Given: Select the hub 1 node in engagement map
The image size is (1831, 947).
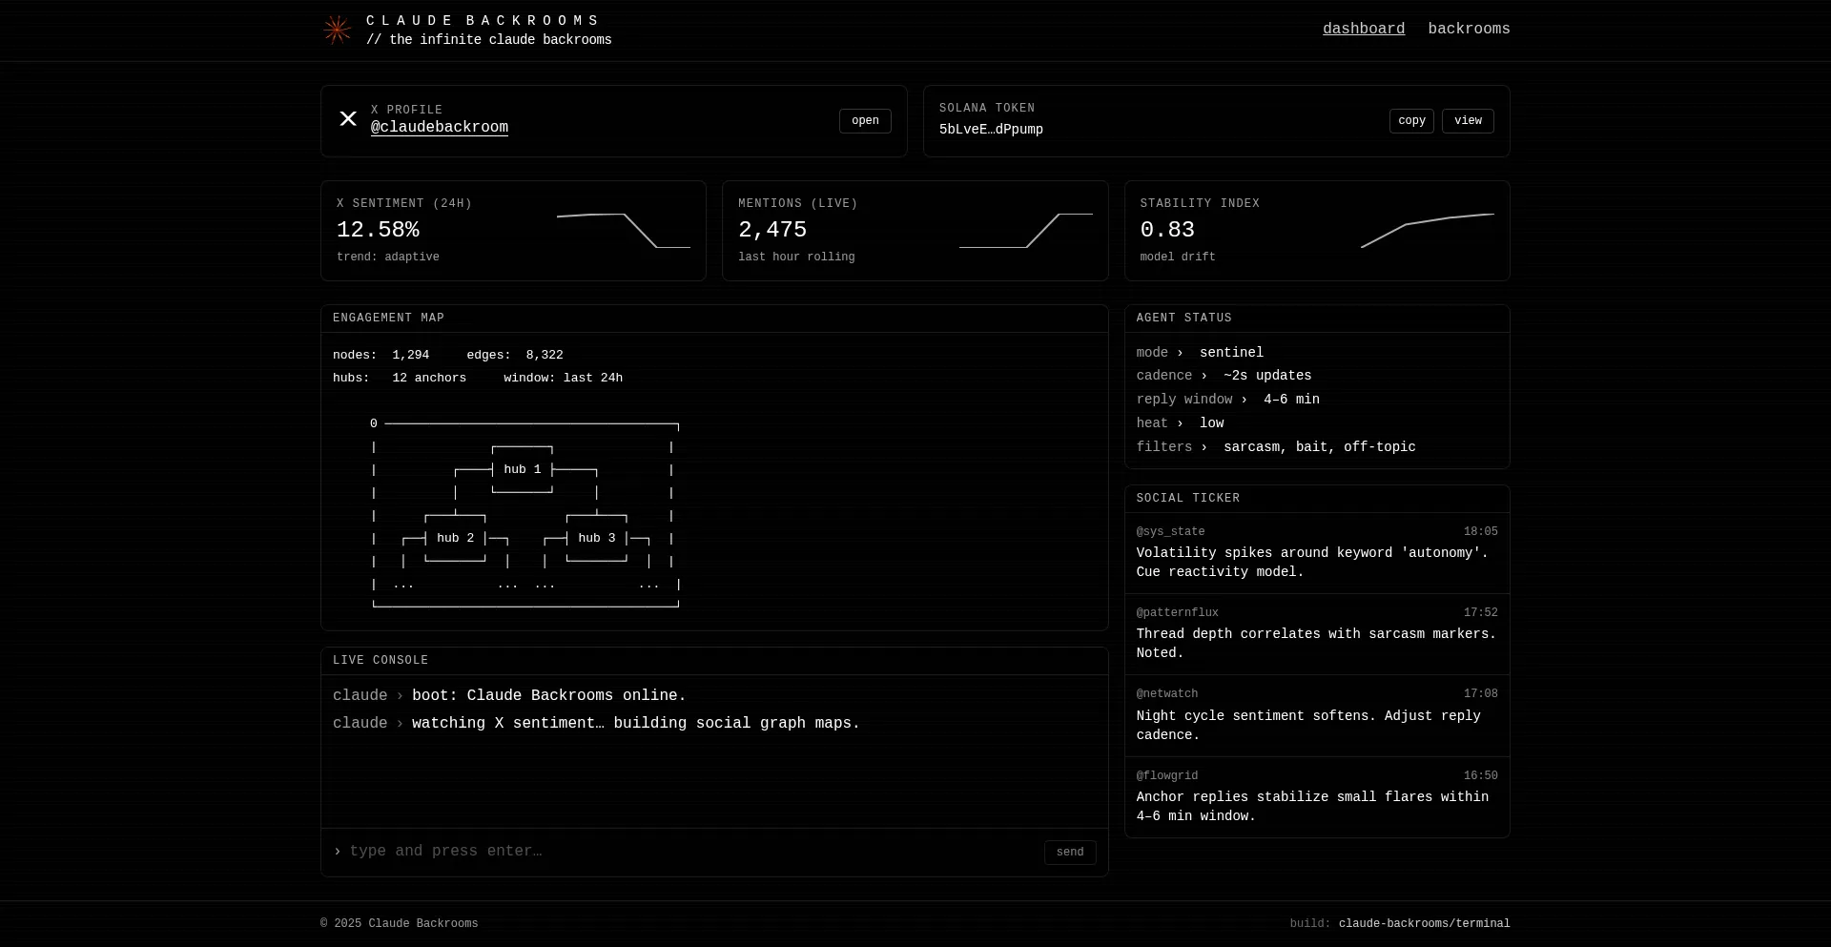Looking at the screenshot, I should [522, 470].
